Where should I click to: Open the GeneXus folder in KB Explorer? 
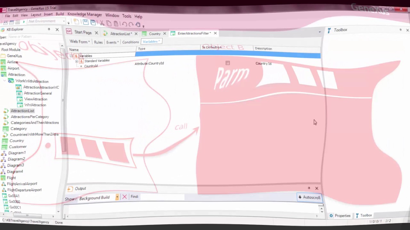click(14, 56)
